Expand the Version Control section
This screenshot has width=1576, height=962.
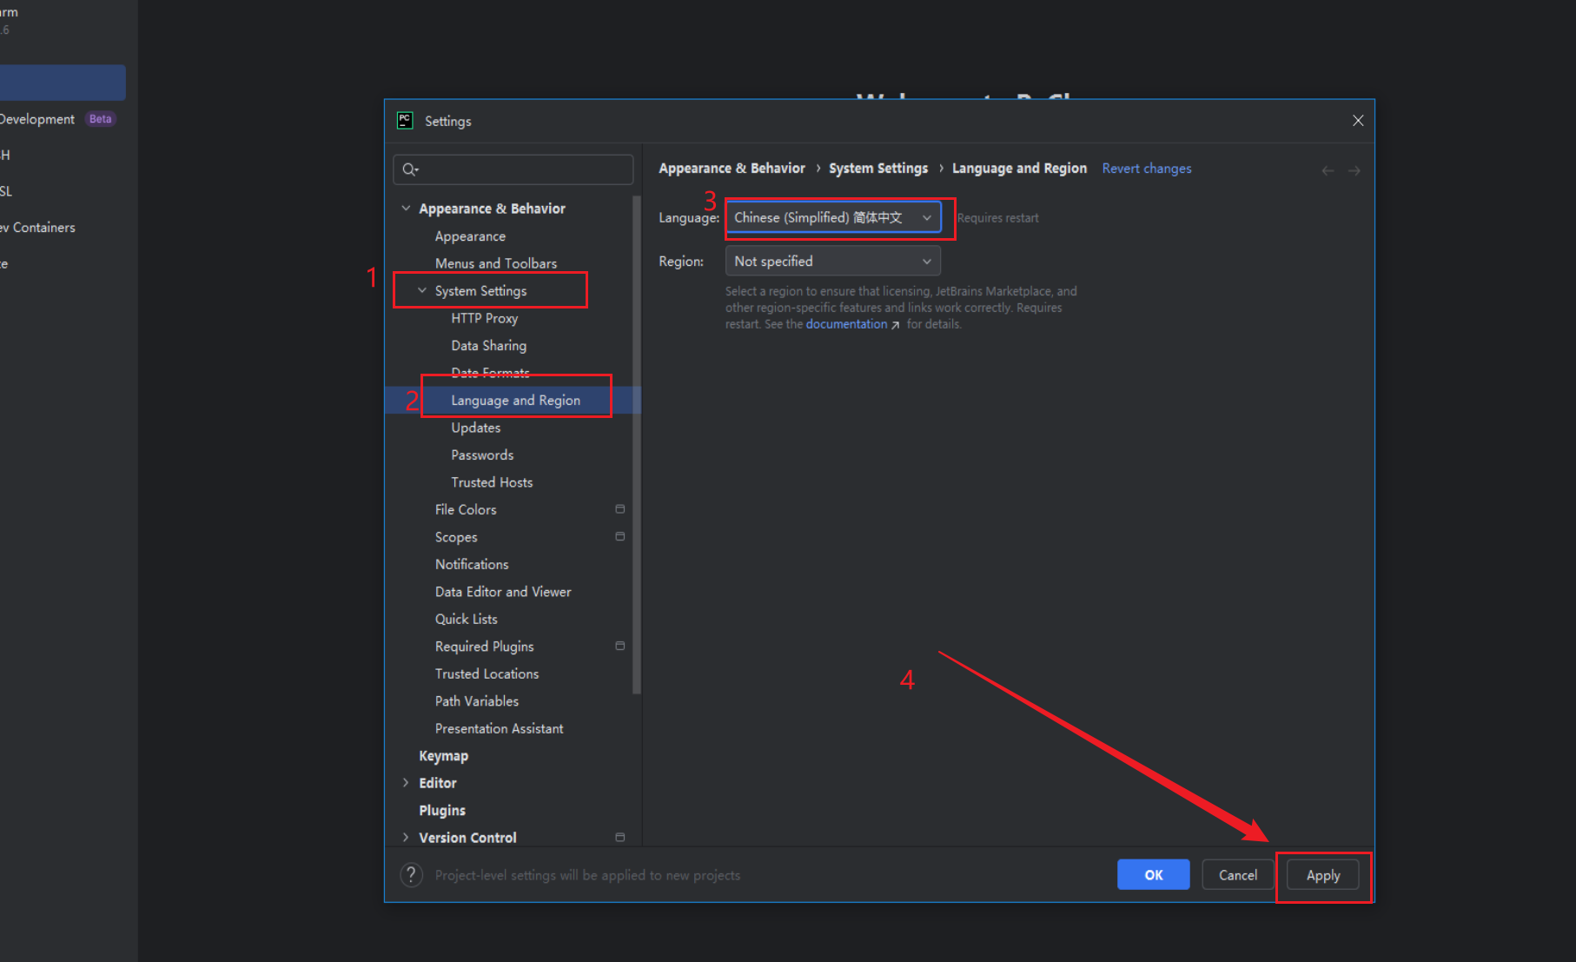[x=406, y=838]
